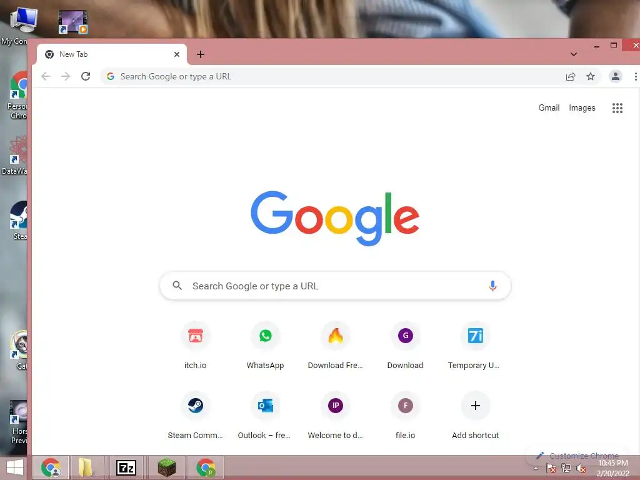Screen dimensions: 640x480
Task: Click the Customize Chrome button
Action: click(x=578, y=456)
